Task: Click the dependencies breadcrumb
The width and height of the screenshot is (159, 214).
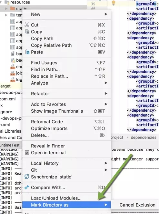Action: (144, 137)
